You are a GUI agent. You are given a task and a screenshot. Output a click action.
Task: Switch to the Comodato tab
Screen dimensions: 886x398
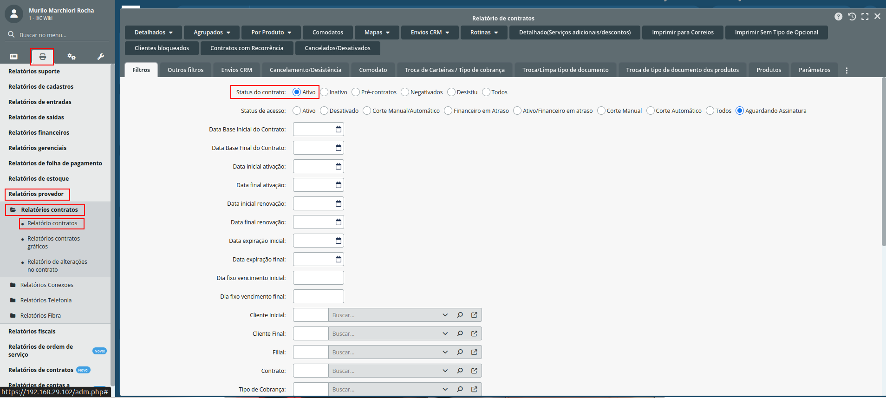[x=373, y=70]
